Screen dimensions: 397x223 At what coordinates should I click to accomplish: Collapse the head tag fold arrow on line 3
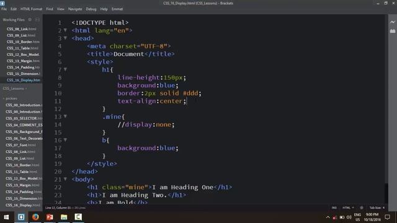tap(65, 38)
